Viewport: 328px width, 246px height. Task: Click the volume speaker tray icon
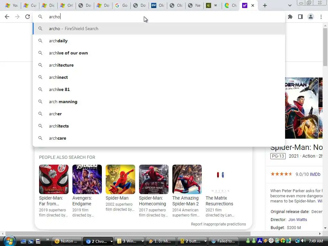(x=304, y=241)
